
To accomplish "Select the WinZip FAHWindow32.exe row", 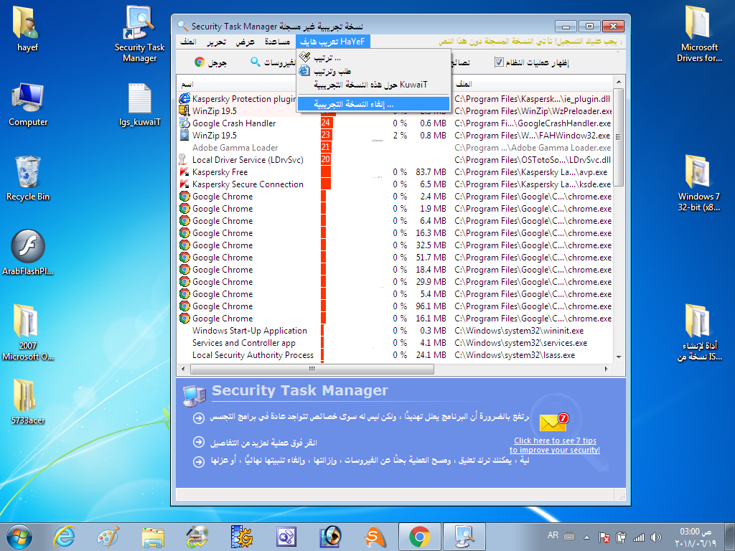I will [x=395, y=136].
